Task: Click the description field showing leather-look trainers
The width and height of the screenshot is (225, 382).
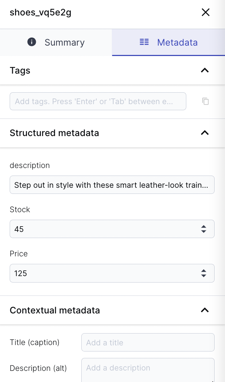Action: coord(112,185)
